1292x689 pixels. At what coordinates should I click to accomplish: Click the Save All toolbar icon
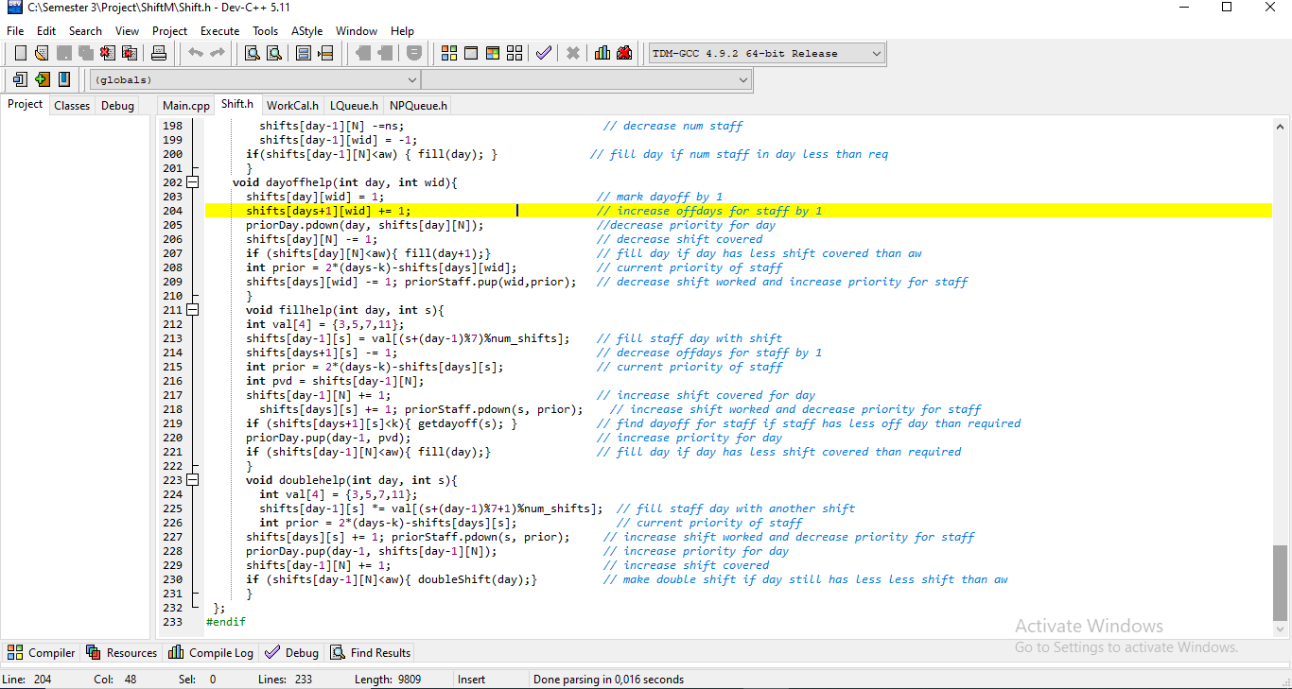click(86, 54)
